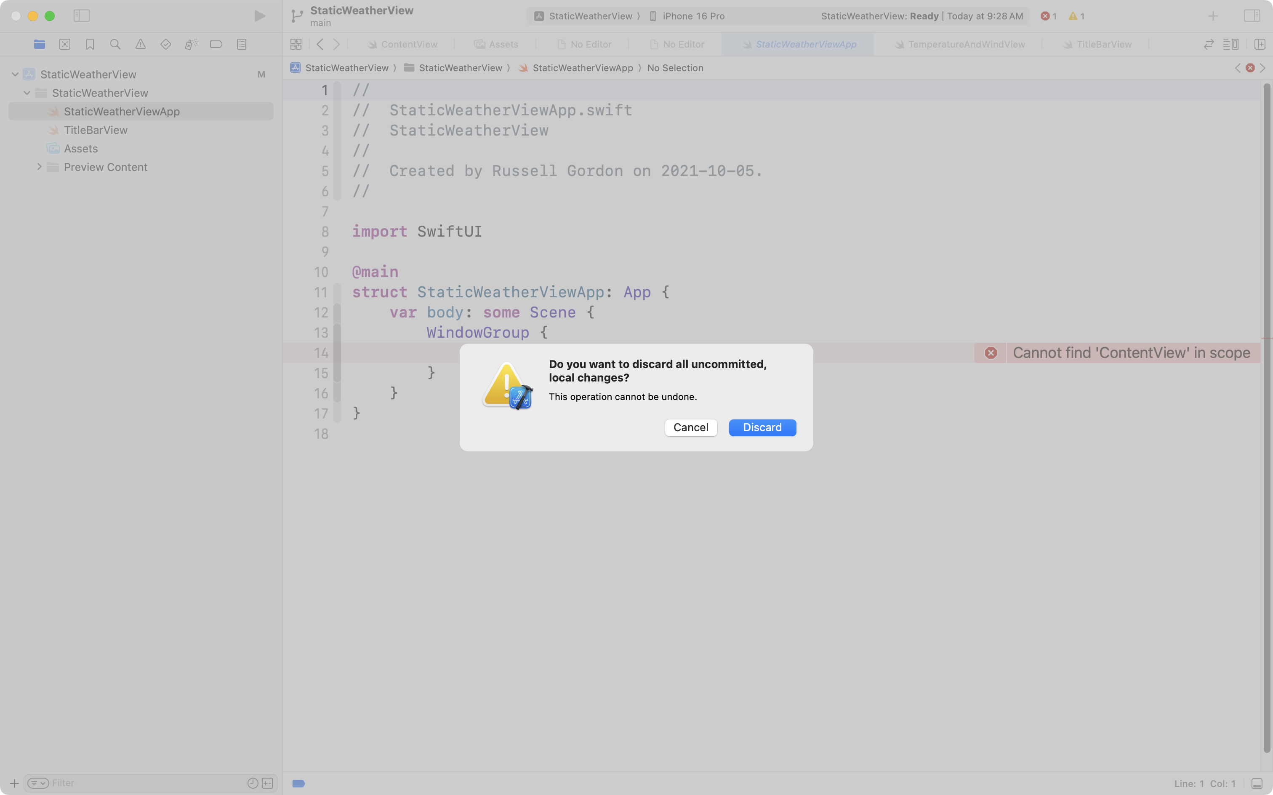The height and width of the screenshot is (795, 1273).
Task: Click the Cancel button
Action: pos(691,427)
